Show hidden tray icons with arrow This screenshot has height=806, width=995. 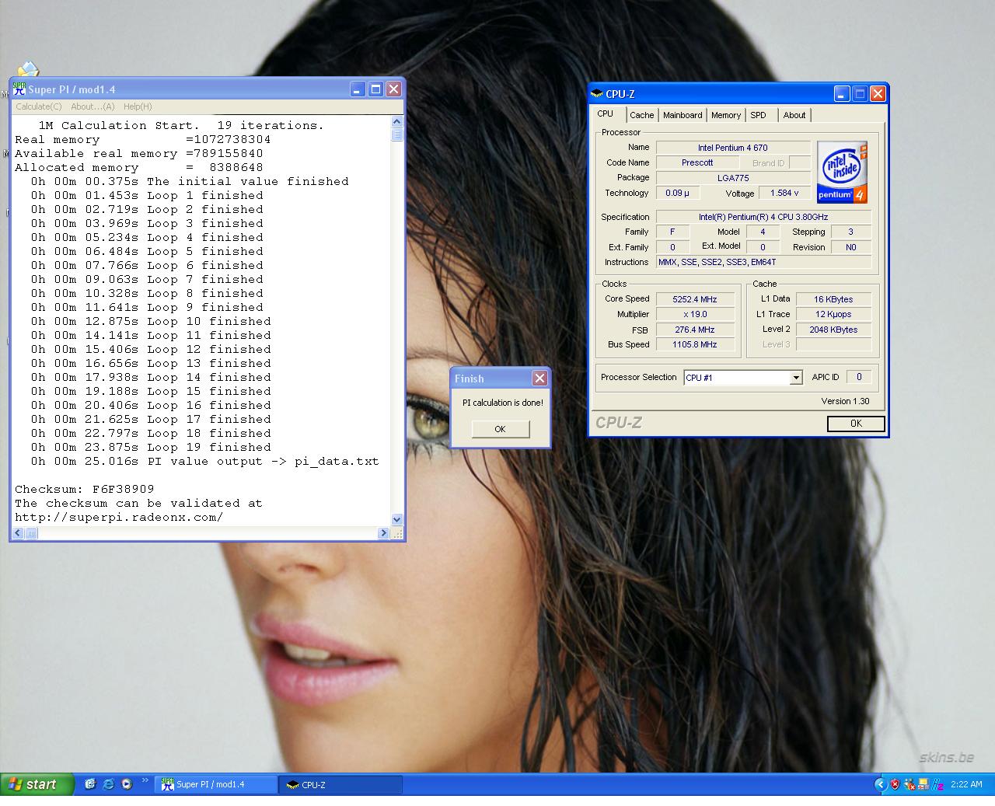pos(880,784)
